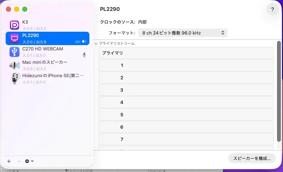Open the help question mark button
283x172 pixels.
272,10
